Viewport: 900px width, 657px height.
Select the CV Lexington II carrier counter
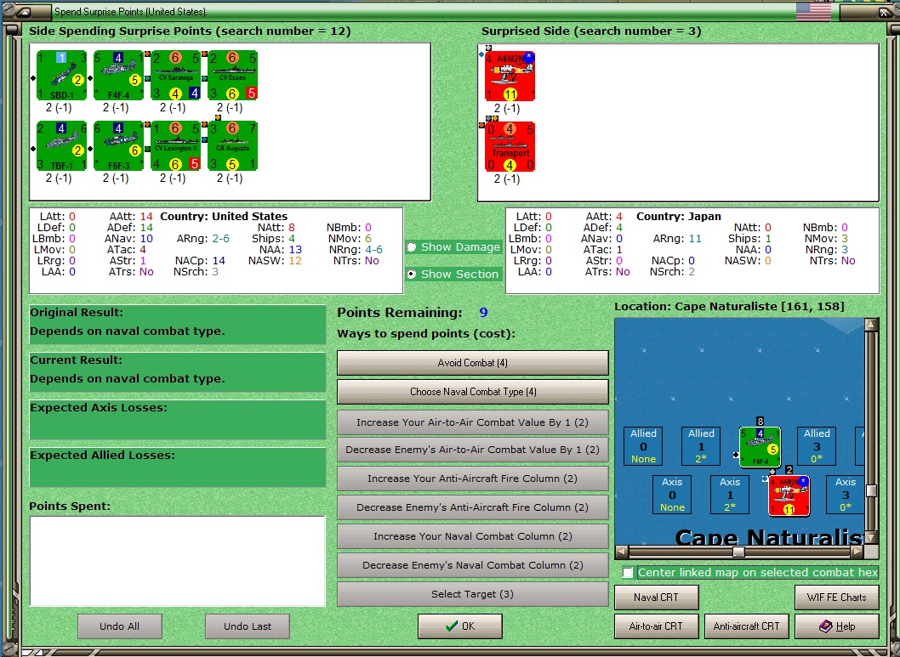(175, 145)
